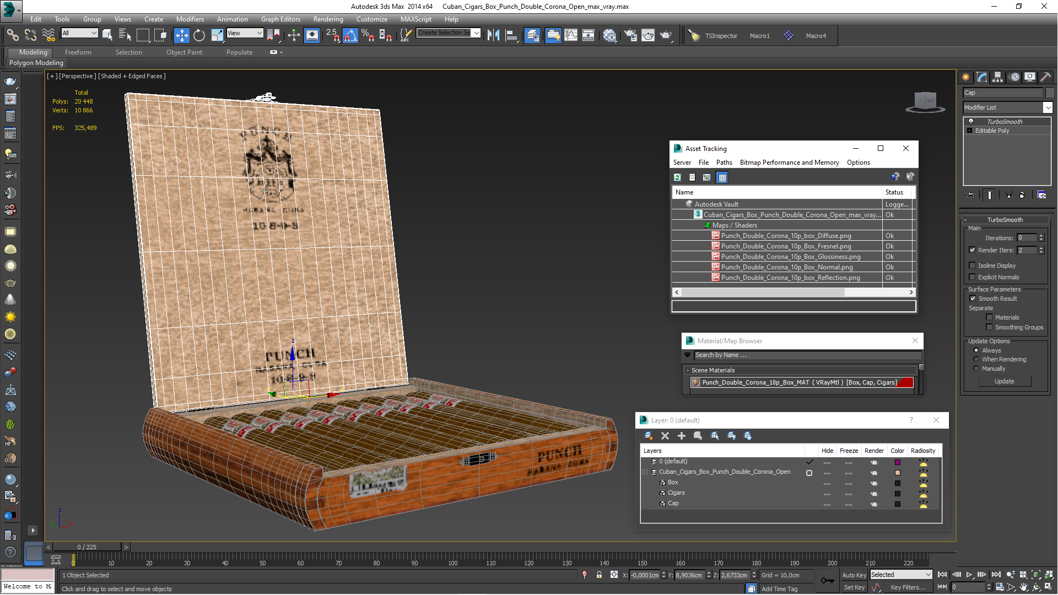The image size is (1058, 595).
Task: Open Selected key filter dropdown
Action: [901, 575]
